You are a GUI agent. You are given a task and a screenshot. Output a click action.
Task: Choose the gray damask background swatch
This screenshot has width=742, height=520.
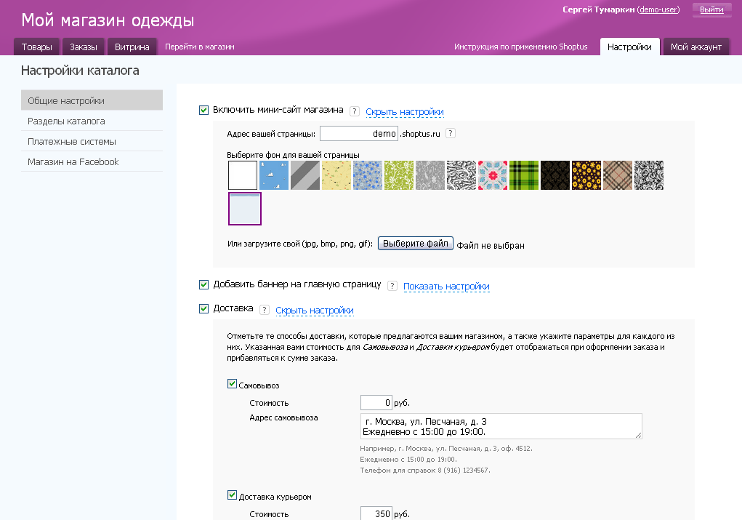[x=430, y=175]
